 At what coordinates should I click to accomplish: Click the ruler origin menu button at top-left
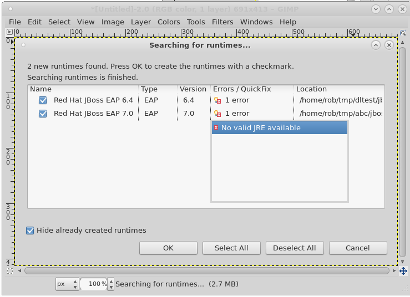click(9, 32)
